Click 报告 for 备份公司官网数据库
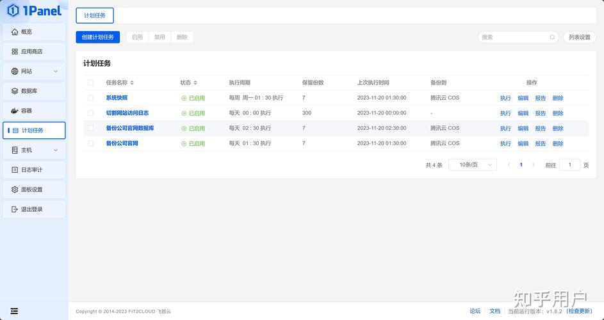 tap(541, 128)
